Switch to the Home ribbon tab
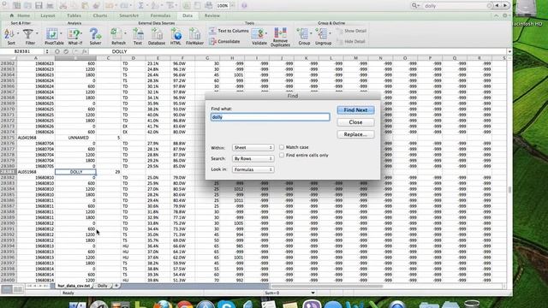 click(21, 15)
